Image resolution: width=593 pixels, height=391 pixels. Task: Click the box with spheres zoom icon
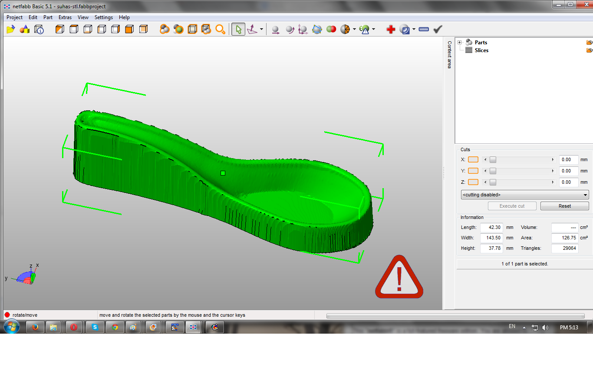(x=206, y=29)
